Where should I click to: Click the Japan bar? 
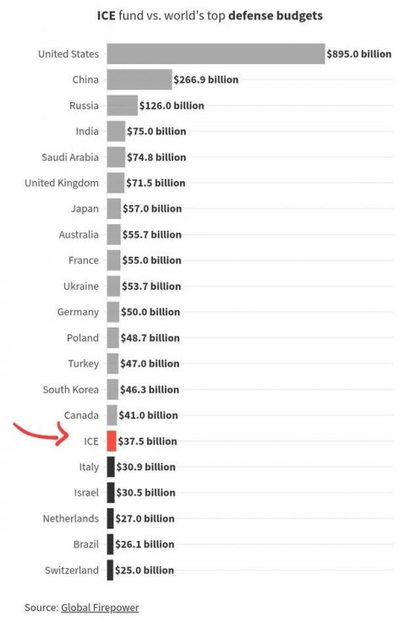pyautogui.click(x=114, y=209)
